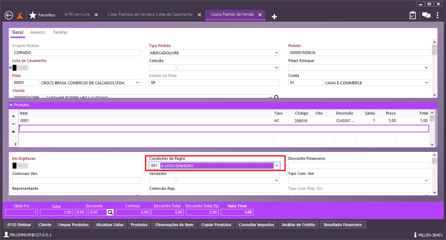Image resolution: width=446 pixels, height=240 pixels.
Task: Open the Coleção dropdown
Action: pyautogui.click(x=277, y=68)
